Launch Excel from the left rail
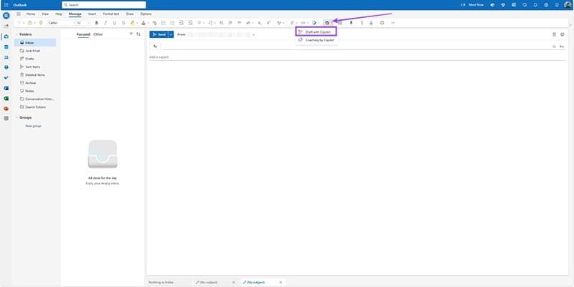Screen dimensions: 574x287 pyautogui.click(x=6, y=98)
